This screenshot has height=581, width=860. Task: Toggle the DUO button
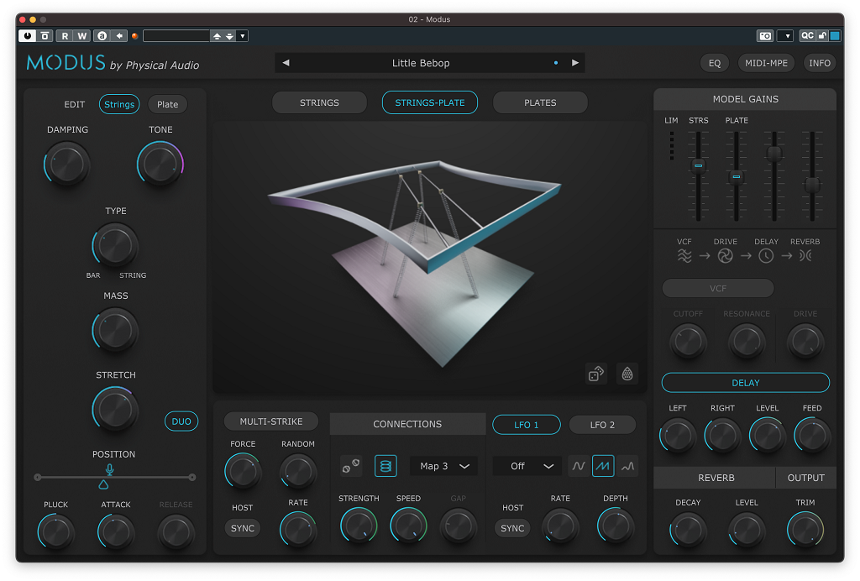[181, 421]
